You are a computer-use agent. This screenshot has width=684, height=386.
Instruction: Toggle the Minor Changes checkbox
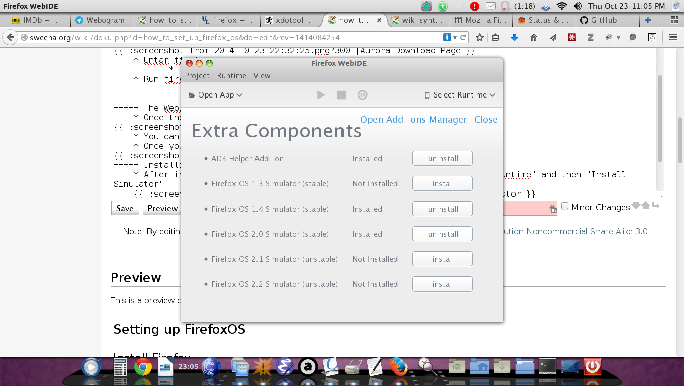[x=565, y=206]
